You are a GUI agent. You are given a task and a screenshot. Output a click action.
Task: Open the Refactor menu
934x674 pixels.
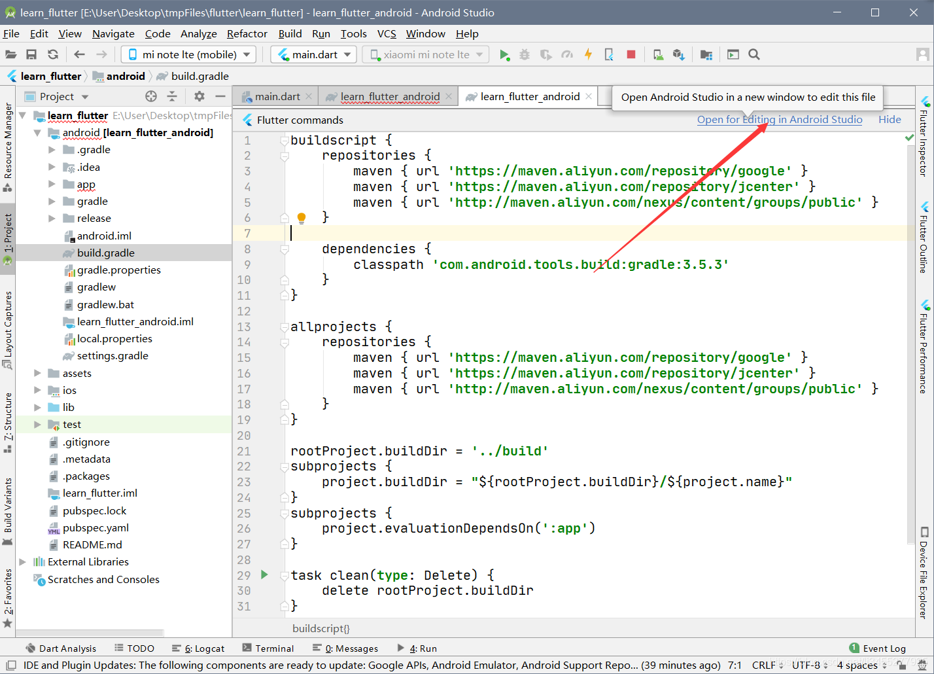point(247,34)
